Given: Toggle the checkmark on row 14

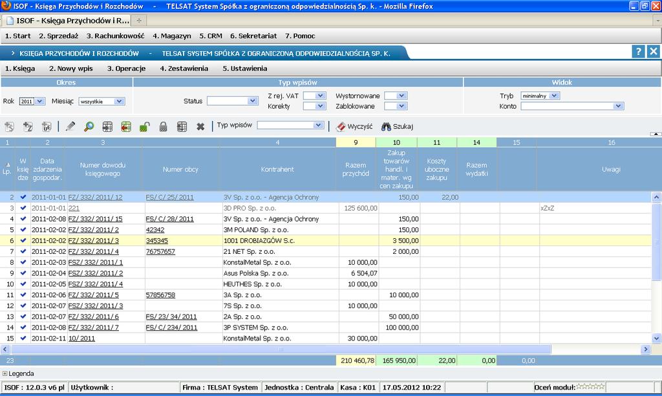Looking at the screenshot, I should [23, 328].
